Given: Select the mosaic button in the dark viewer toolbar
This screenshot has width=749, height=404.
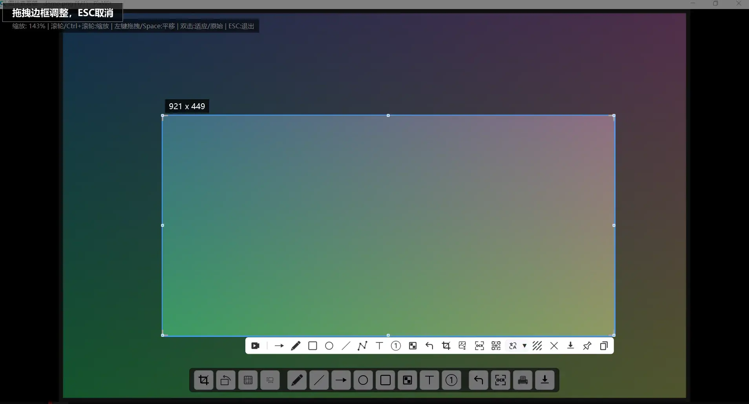Looking at the screenshot, I should [407, 380].
